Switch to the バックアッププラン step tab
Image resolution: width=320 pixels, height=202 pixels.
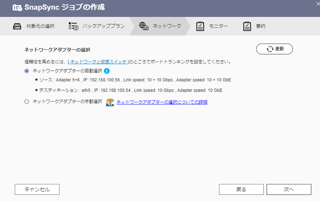point(103,26)
